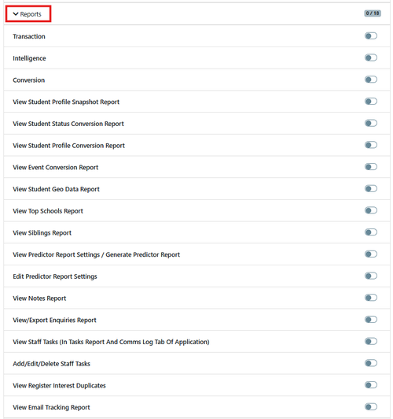This screenshot has height=419, width=393.
Task: Switch on View Email Tracking Report toggle
Action: 371,406
